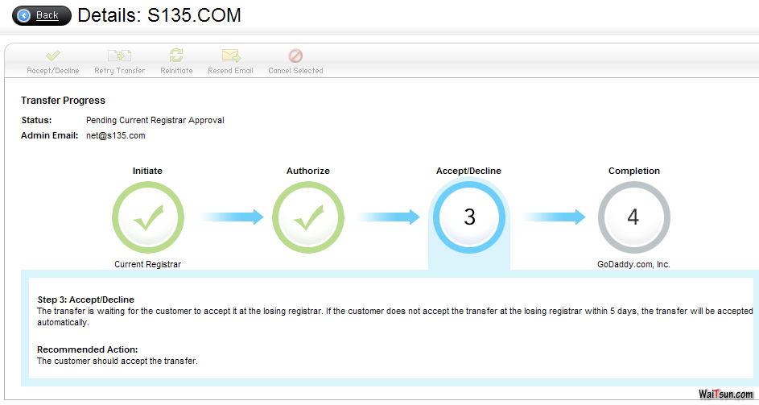This screenshot has width=759, height=405.
Task: Click the Resend Email envelope icon
Action: tap(231, 56)
